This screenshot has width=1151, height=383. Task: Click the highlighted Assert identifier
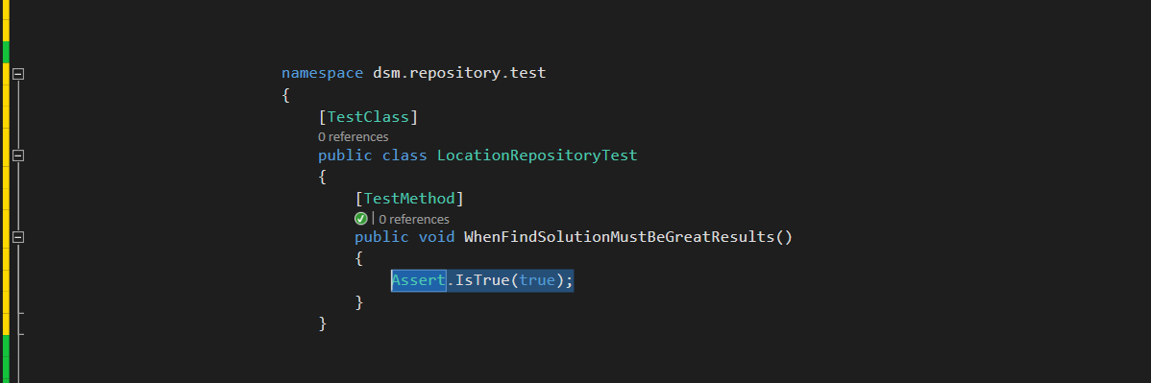pyautogui.click(x=418, y=280)
